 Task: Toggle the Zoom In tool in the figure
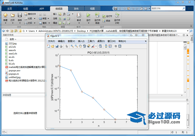coord(72,46)
